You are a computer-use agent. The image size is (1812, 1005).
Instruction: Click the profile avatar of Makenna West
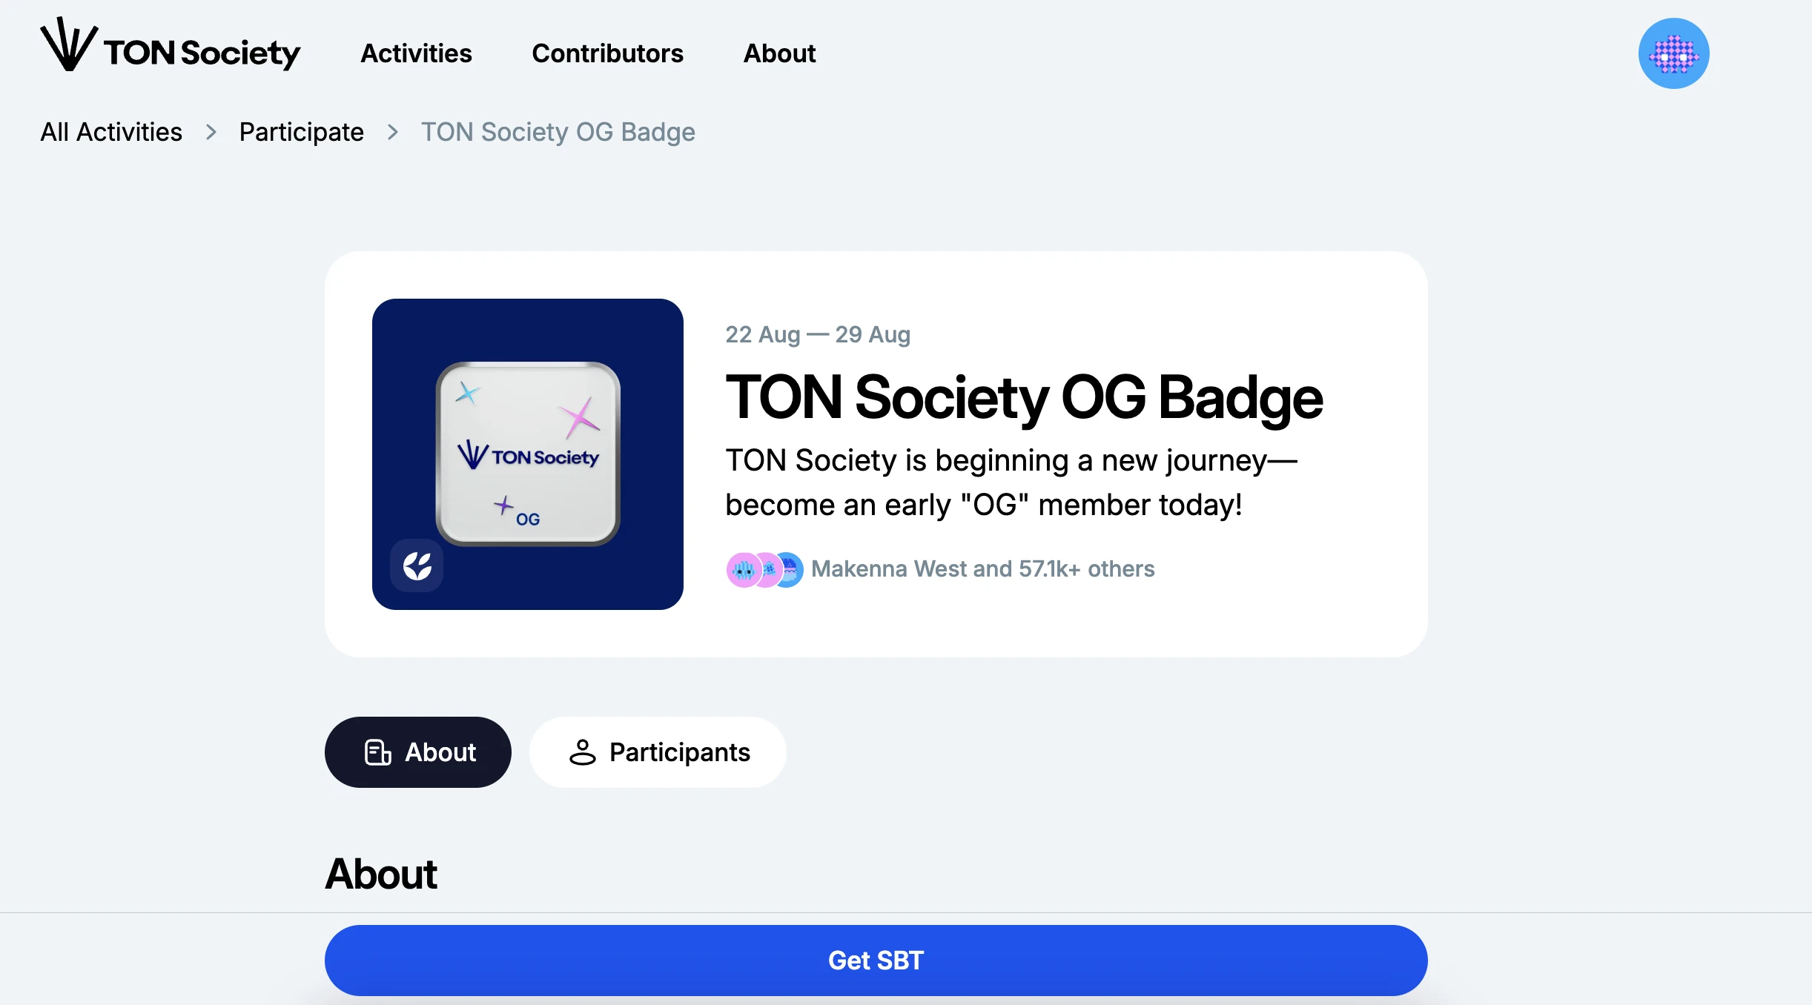744,568
